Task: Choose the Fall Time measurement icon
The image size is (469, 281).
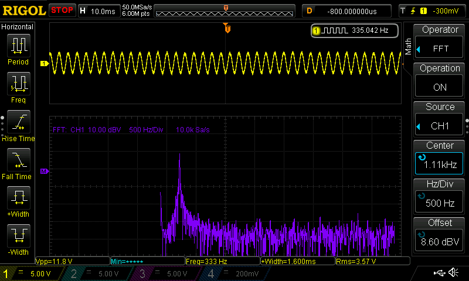Action: coord(18,163)
